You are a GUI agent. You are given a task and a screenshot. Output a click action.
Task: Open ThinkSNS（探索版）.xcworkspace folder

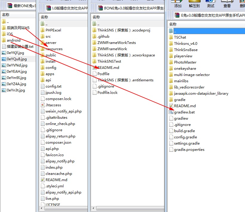click(126, 55)
